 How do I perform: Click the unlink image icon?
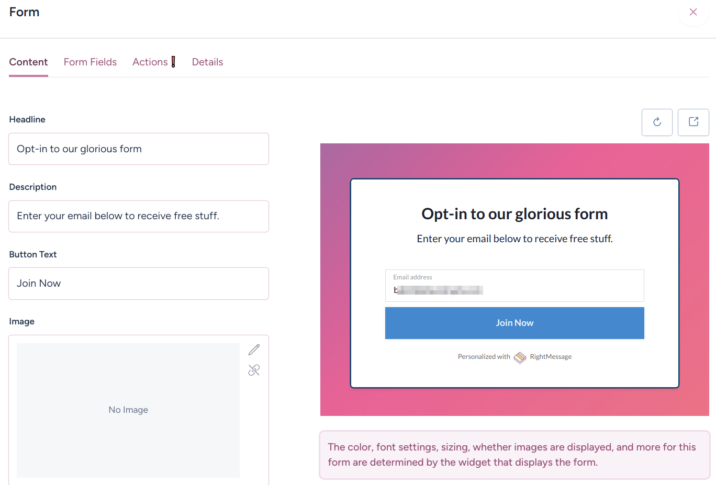254,370
